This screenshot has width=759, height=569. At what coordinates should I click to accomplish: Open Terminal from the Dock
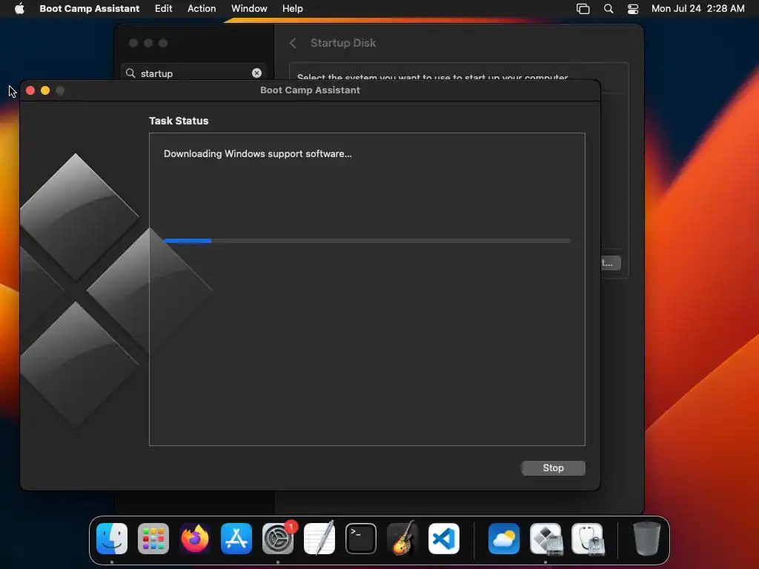pyautogui.click(x=361, y=539)
